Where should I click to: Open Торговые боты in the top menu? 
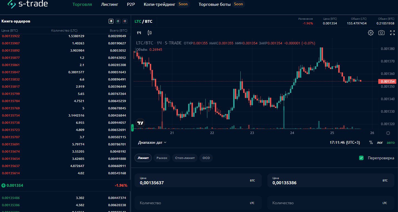point(215,4)
